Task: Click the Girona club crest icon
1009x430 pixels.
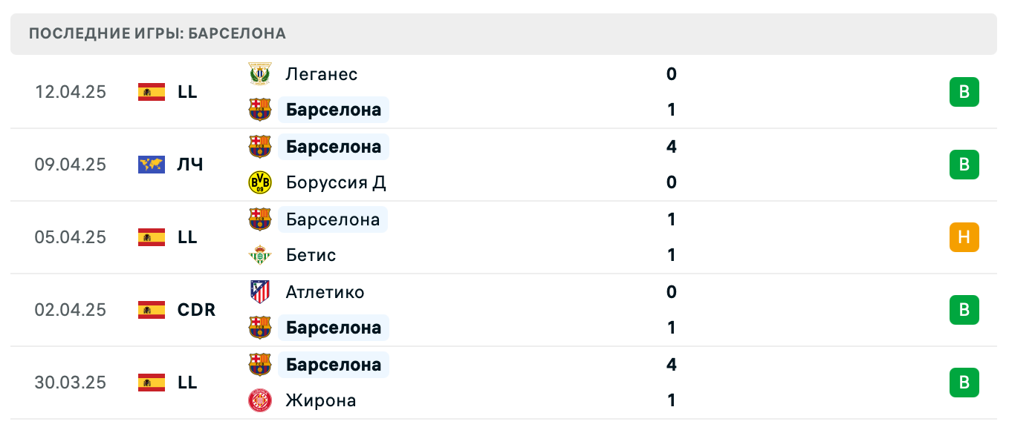Action: coord(262,400)
